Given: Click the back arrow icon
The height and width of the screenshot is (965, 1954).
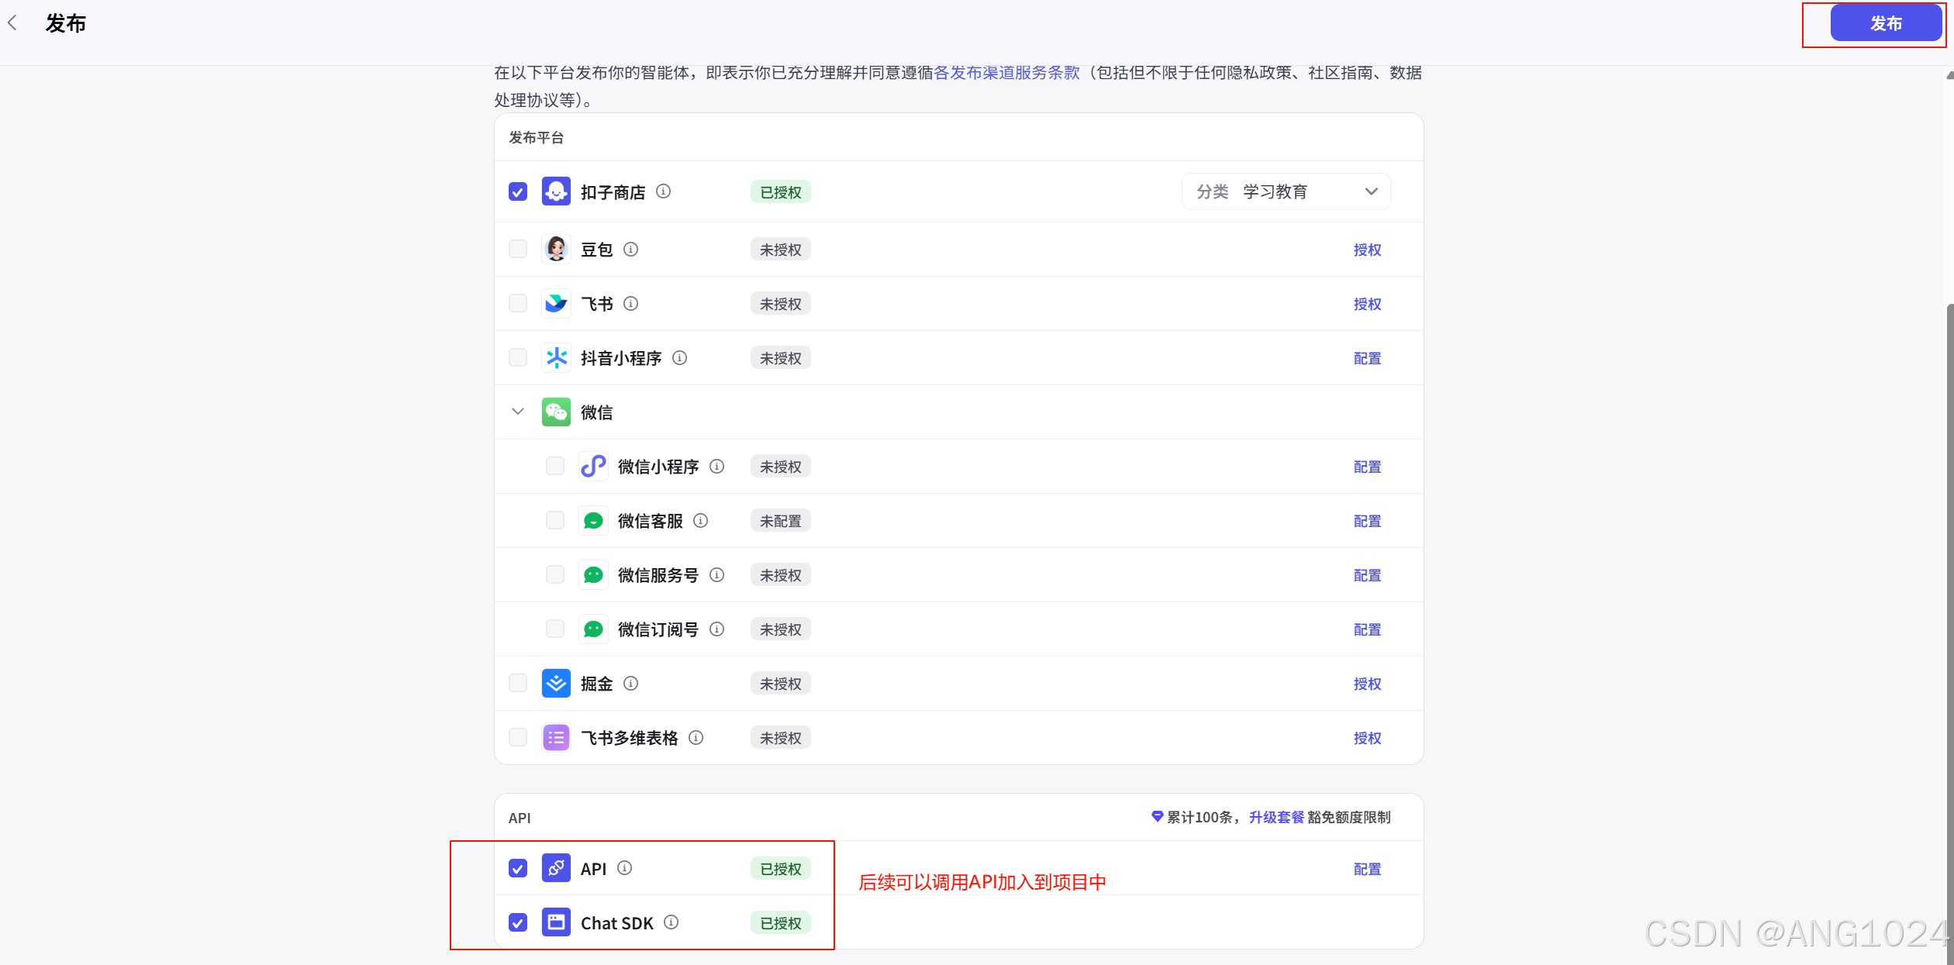Looking at the screenshot, I should [12, 23].
